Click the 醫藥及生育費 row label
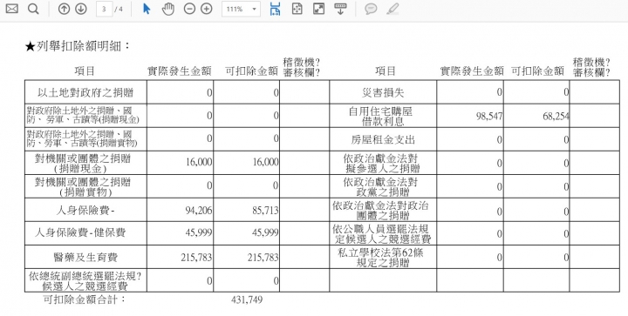628x316 pixels. pyautogui.click(x=85, y=257)
